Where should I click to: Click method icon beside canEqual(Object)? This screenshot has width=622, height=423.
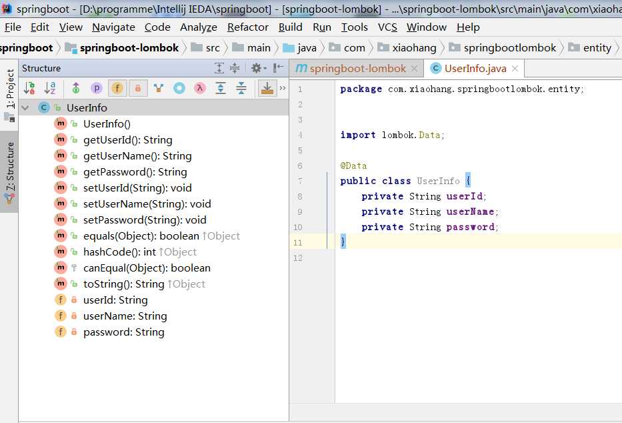pos(60,268)
